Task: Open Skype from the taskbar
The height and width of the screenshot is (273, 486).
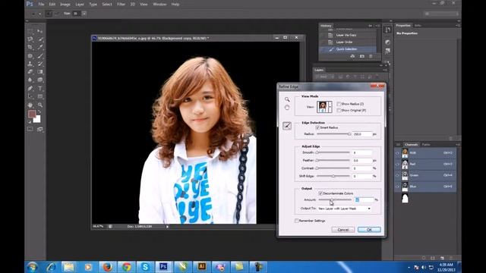Action: pyautogui.click(x=145, y=266)
